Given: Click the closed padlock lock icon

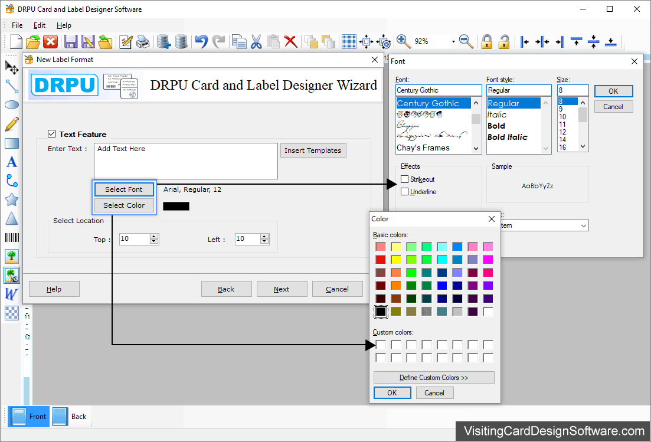Looking at the screenshot, I should point(486,41).
